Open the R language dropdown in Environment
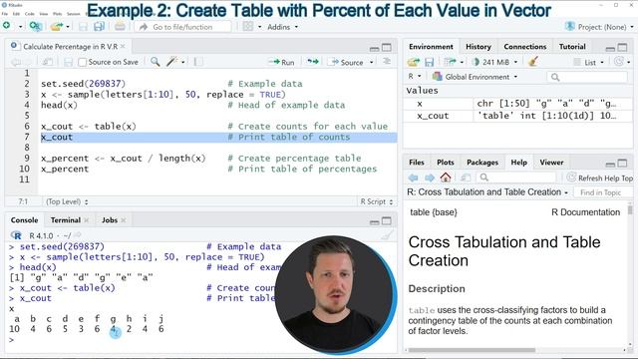Viewport: 638px width, 359px height. (x=414, y=77)
